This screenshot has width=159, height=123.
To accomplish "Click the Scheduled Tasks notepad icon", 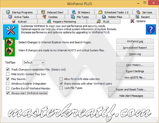I will [100, 12].
